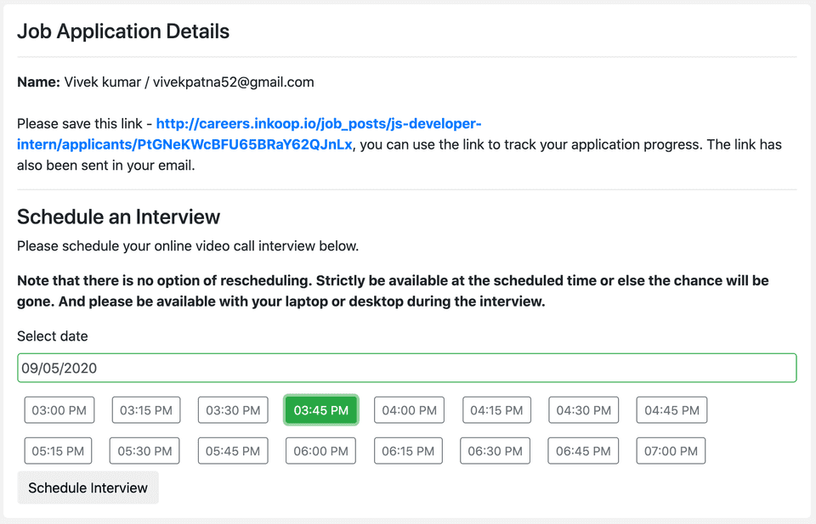Image resolution: width=816 pixels, height=524 pixels.
Task: Choose the 03:15 PM interview slot
Action: [146, 410]
